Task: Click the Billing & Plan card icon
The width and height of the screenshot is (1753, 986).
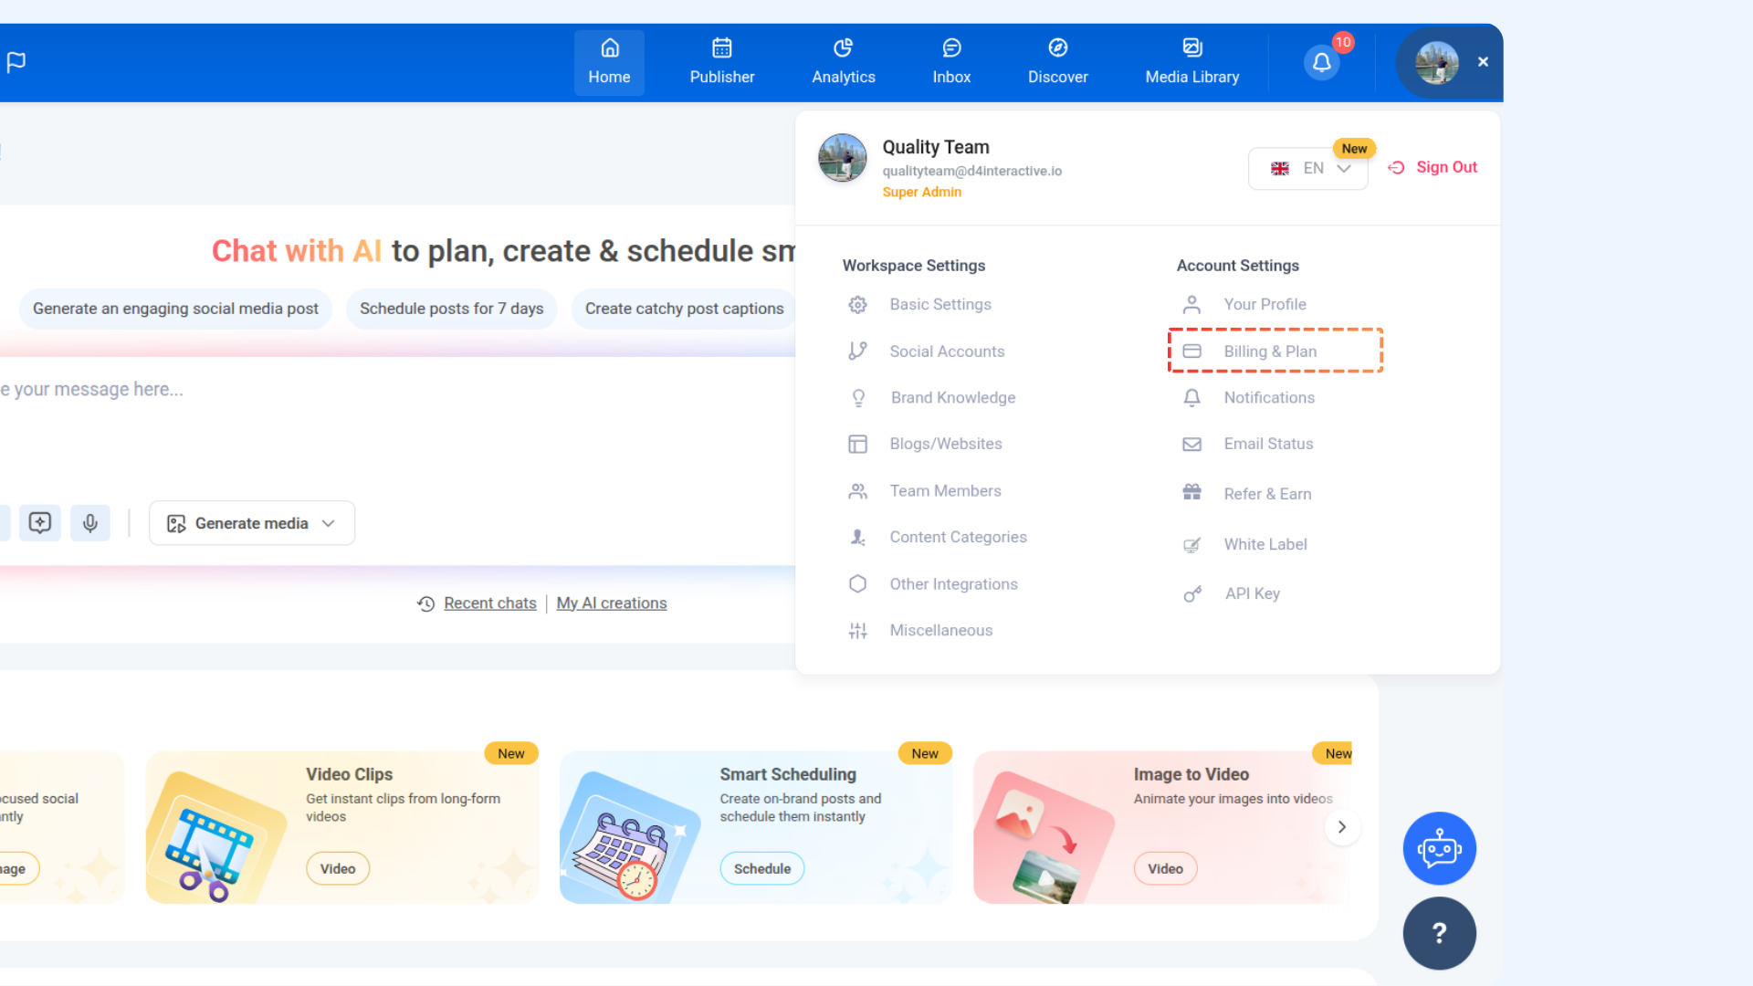Action: [x=1191, y=351]
